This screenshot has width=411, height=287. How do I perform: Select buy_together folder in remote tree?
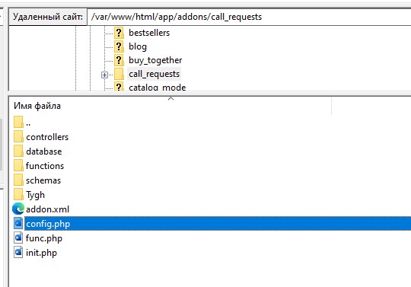[155, 60]
